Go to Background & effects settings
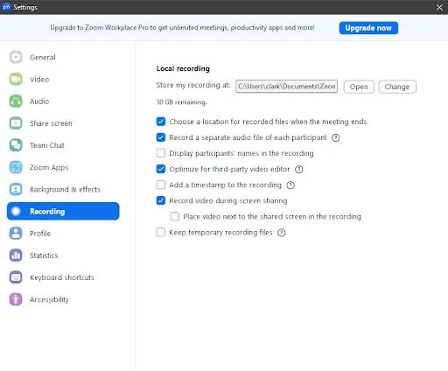Viewport: 448px width, 371px height. coord(63,189)
